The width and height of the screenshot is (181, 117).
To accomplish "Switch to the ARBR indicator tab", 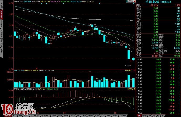I will click(x=91, y=116).
